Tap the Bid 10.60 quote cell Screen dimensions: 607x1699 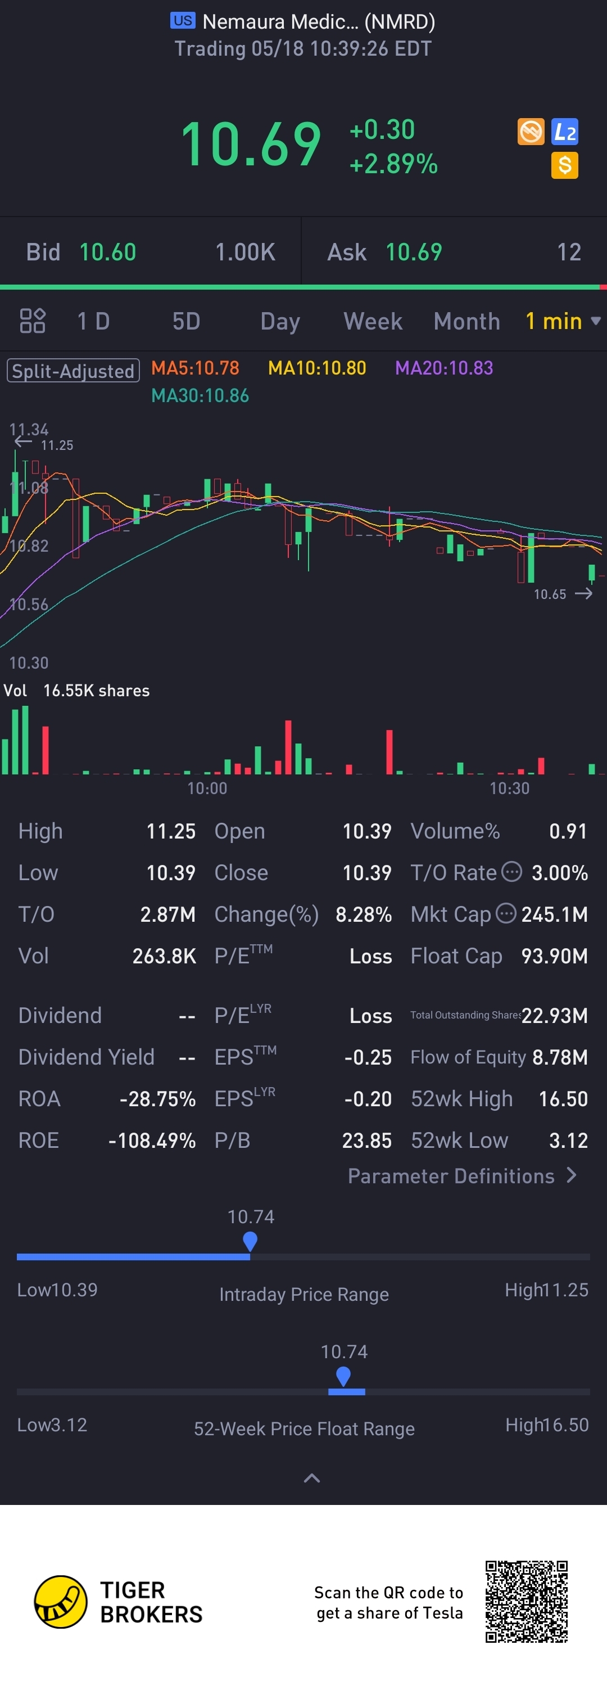point(150,252)
